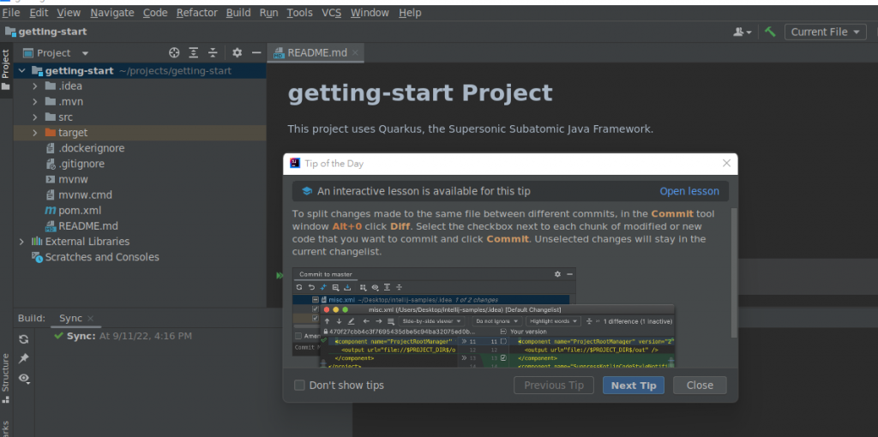
Task: Click the build hammer icon
Action: (x=771, y=32)
